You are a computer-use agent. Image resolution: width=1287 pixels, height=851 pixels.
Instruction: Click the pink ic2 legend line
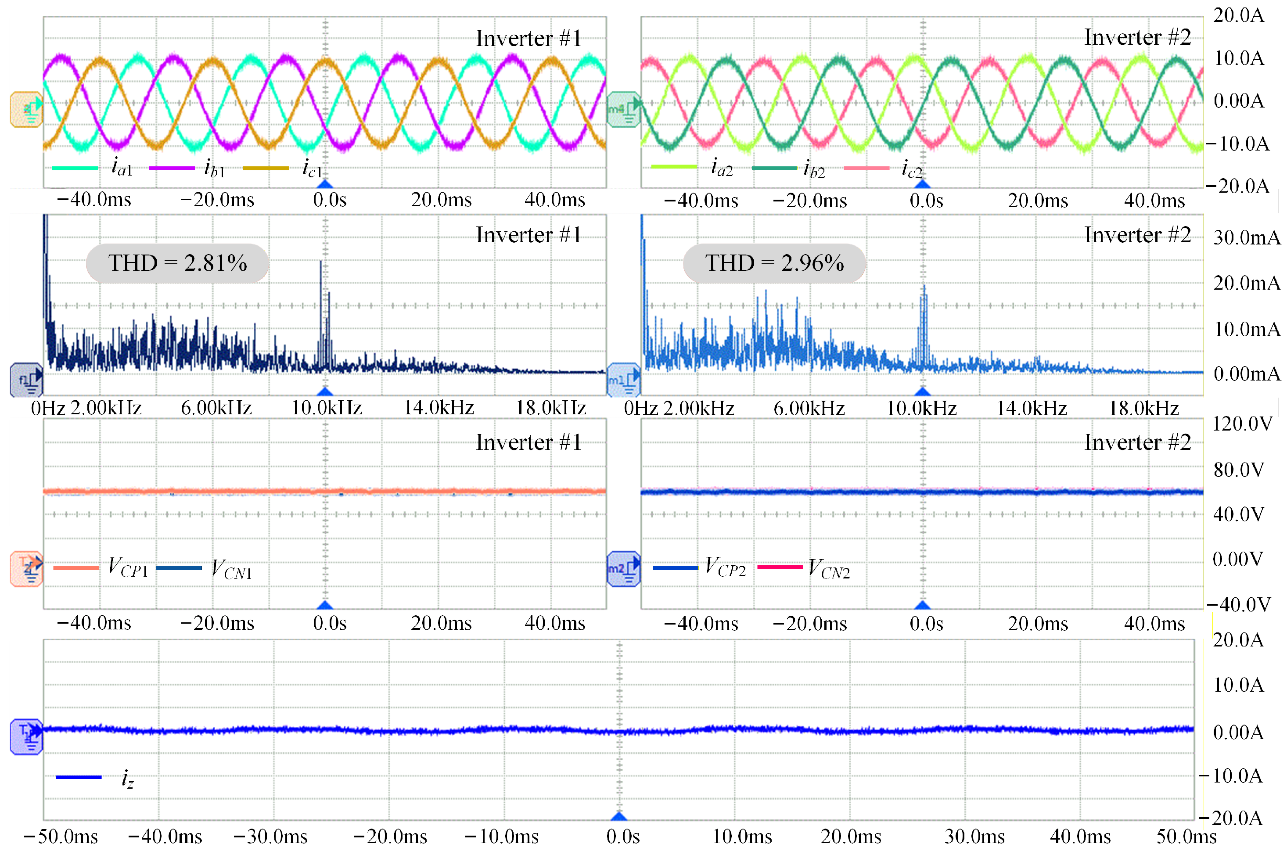[866, 168]
